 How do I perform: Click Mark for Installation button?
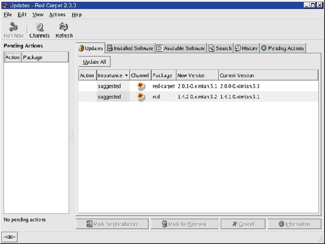[112, 224]
